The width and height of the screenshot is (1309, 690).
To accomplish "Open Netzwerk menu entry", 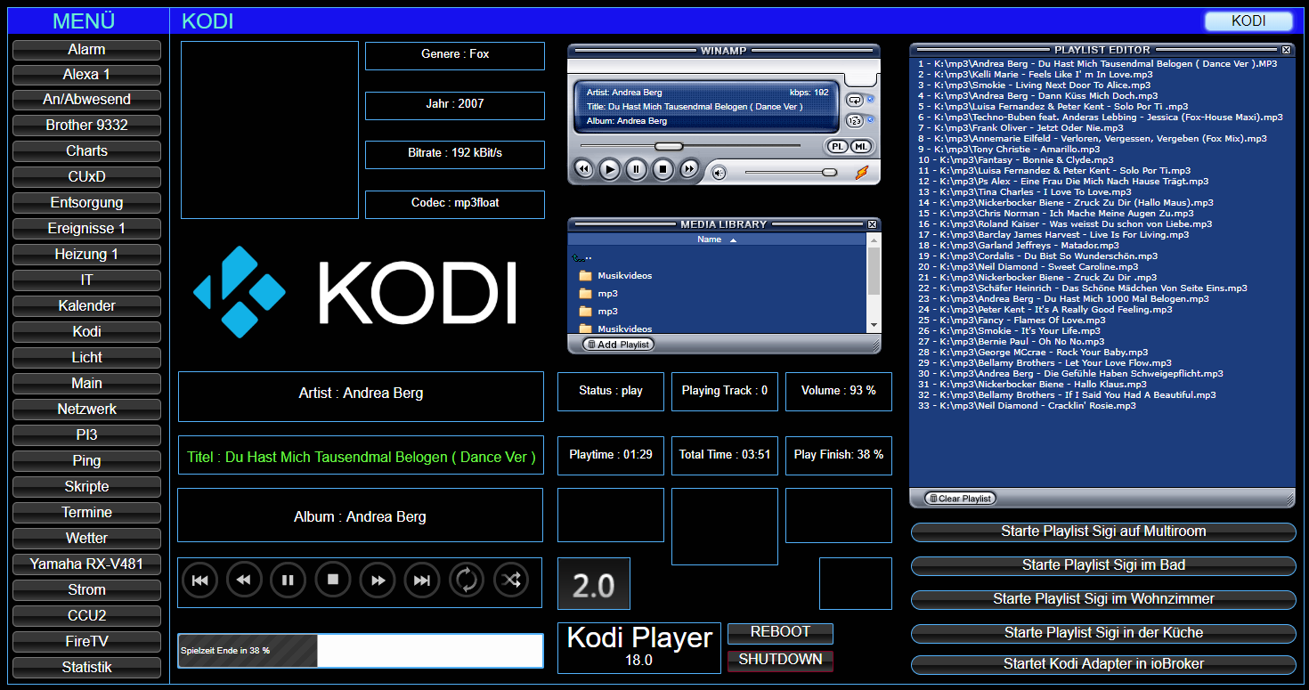I will coord(86,410).
